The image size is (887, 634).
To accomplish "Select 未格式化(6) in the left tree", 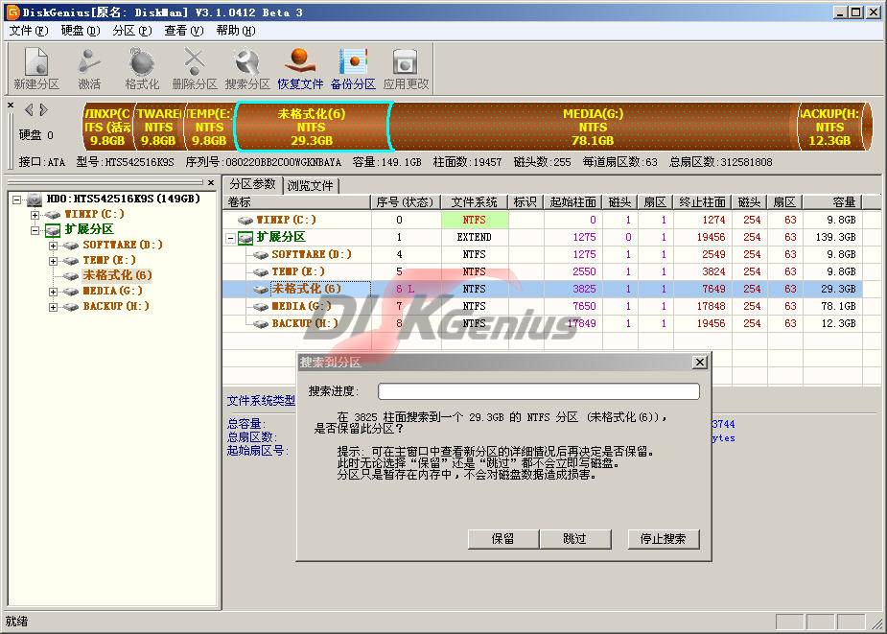I will pyautogui.click(x=117, y=275).
